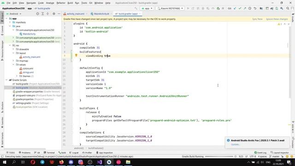Toggle the Logcat tool window

tap(74, 153)
